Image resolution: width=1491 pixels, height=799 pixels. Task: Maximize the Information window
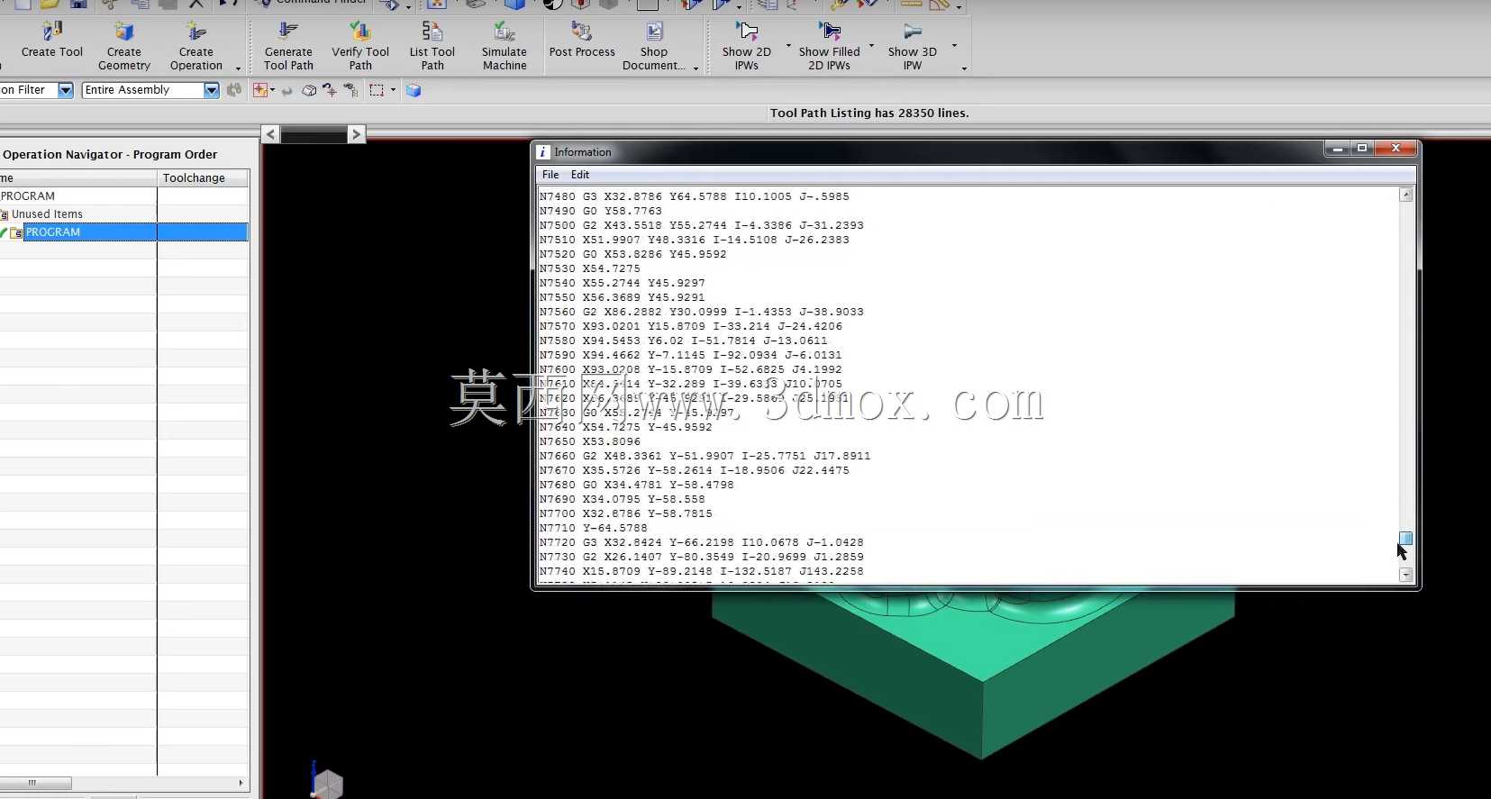click(1362, 149)
